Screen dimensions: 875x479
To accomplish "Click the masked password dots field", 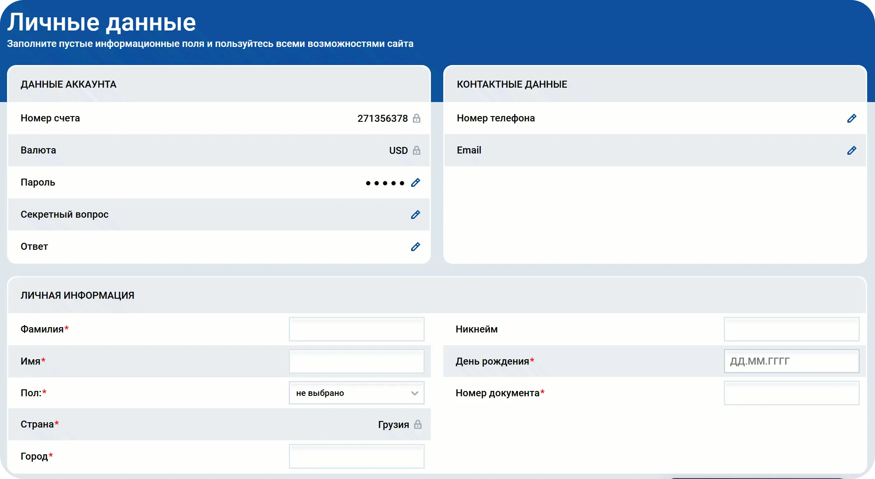I will pos(386,182).
